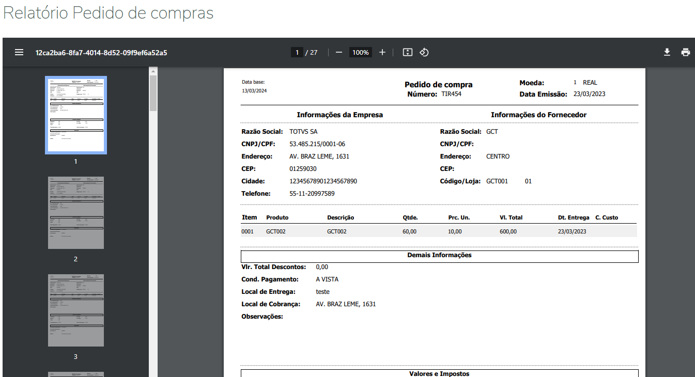695x377 pixels.
Task: Click the Informações da Empresa heading
Action: [340, 115]
